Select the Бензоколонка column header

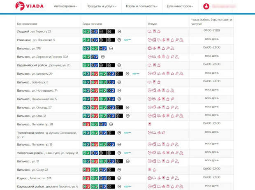pyautogui.click(x=27, y=24)
